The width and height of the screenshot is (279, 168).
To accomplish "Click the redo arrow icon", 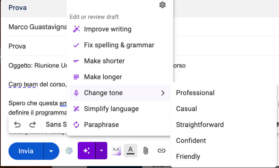I will click(x=33, y=125).
